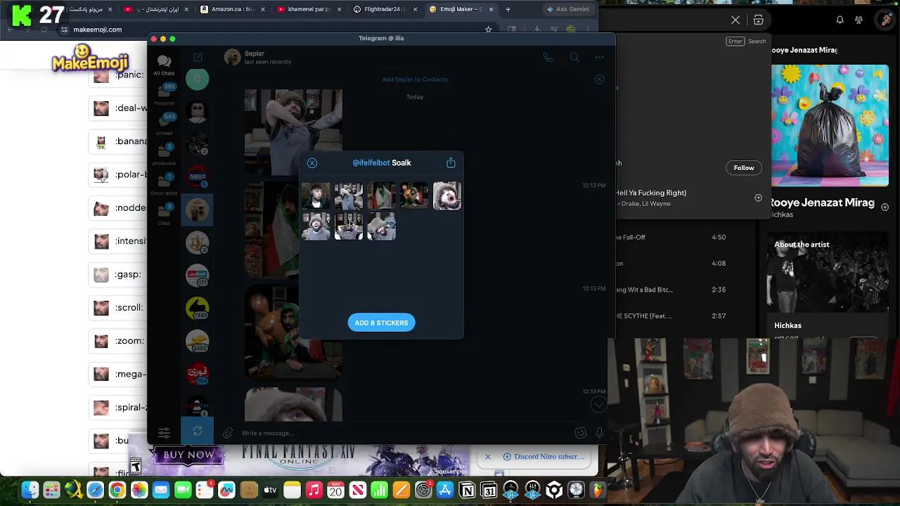900x506 pixels.
Task: Select the :scroll: emoji row
Action: 120,307
